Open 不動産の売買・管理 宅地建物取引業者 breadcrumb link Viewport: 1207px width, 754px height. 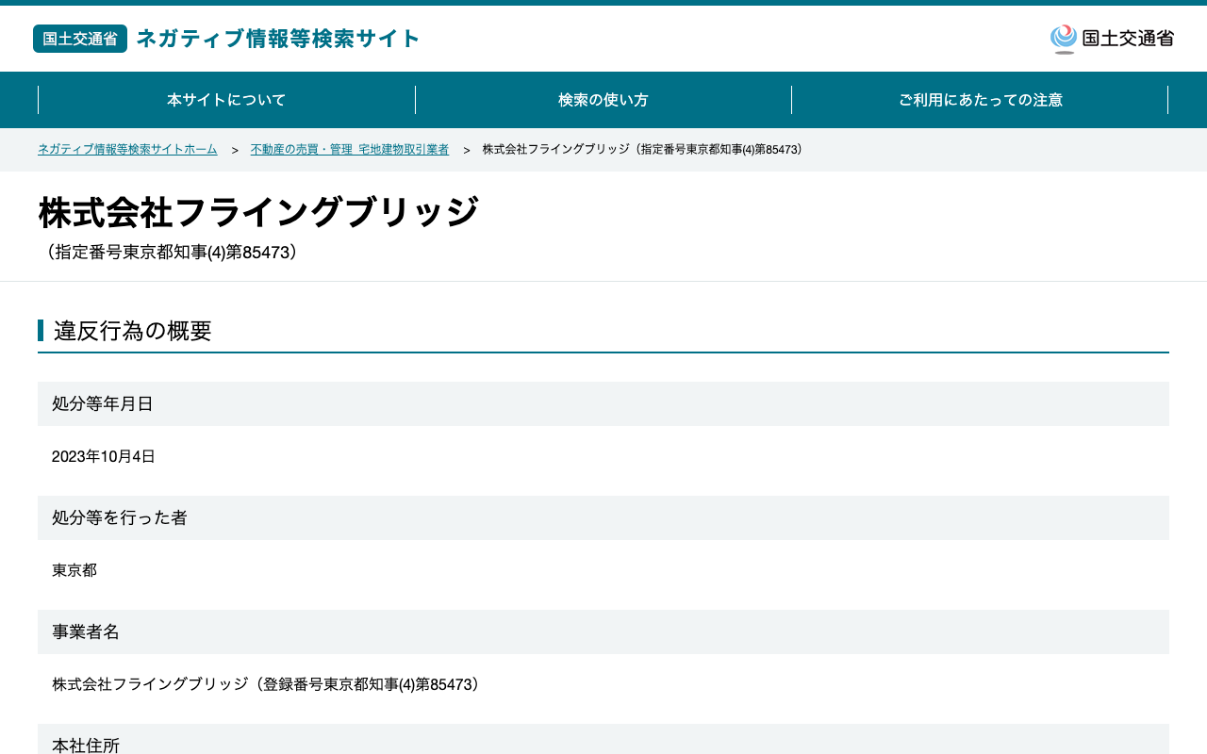click(x=350, y=150)
